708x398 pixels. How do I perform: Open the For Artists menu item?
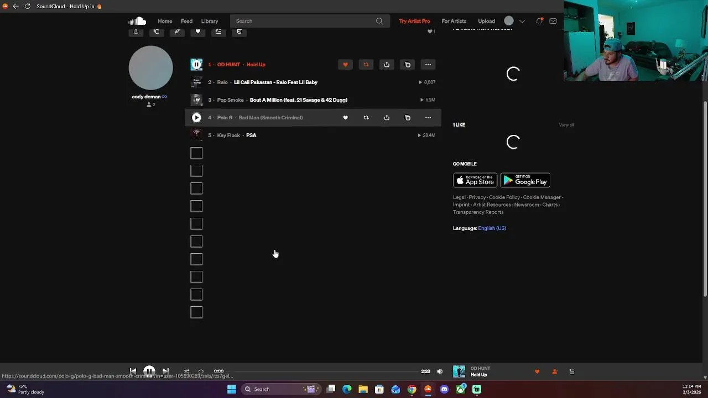pyautogui.click(x=454, y=21)
